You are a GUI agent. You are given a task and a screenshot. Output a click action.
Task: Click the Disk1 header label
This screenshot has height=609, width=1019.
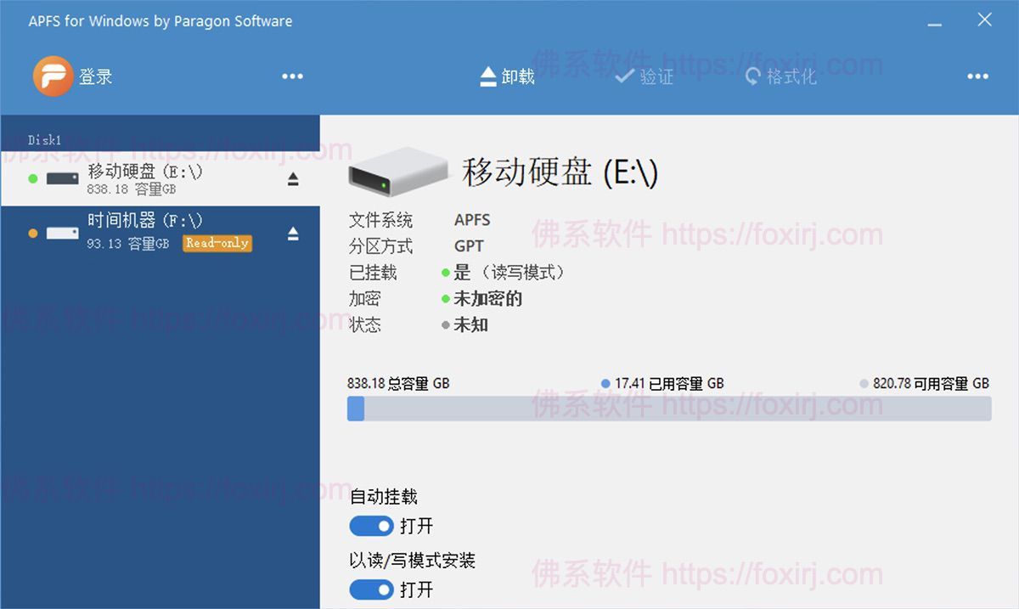tap(44, 140)
